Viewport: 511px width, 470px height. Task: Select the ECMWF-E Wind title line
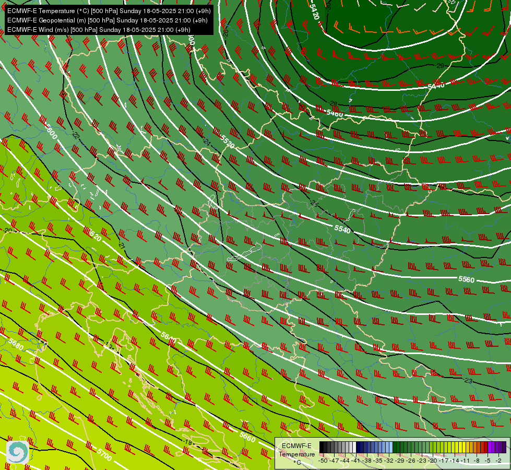point(99,30)
